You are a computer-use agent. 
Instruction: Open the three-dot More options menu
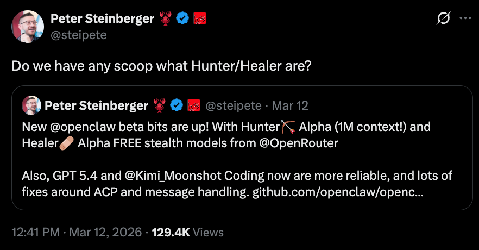[465, 18]
